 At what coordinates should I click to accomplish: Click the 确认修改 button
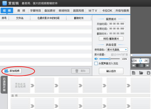111,71
